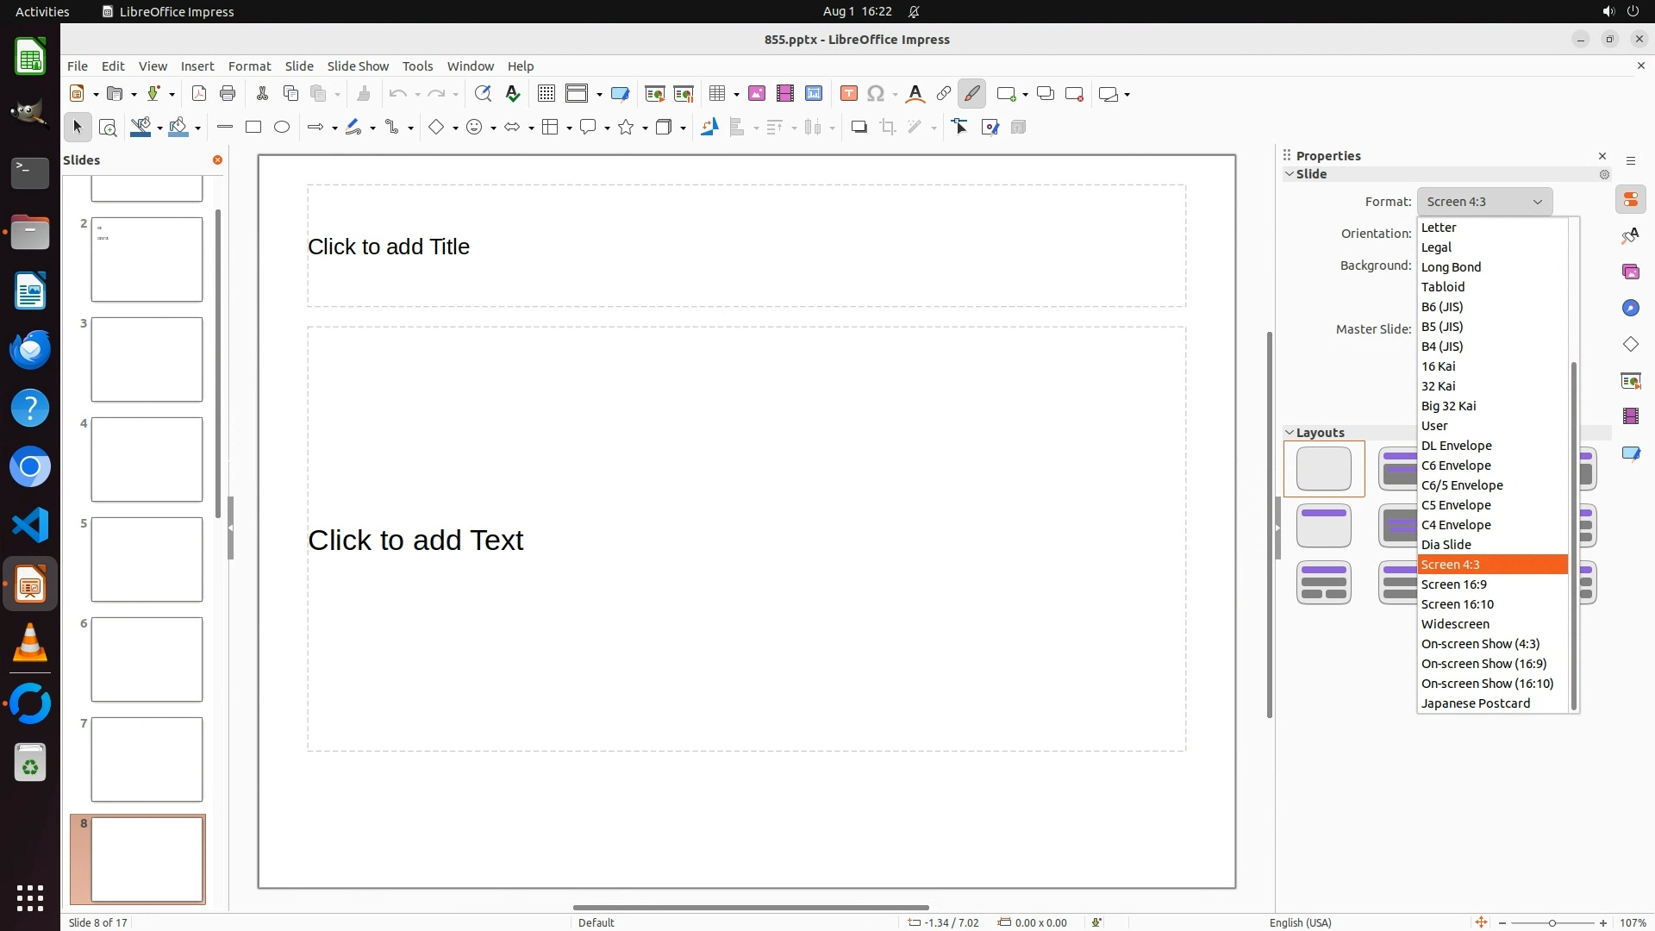Open the Slide Show menu
The width and height of the screenshot is (1655, 931).
pyautogui.click(x=358, y=66)
